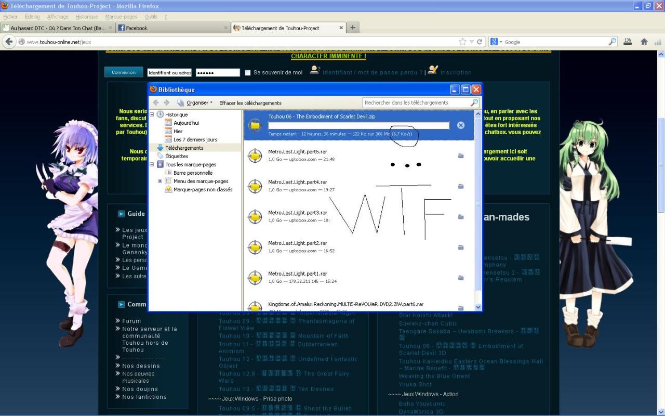Focus the password field of the login form
The image size is (665, 416).
[x=218, y=73]
